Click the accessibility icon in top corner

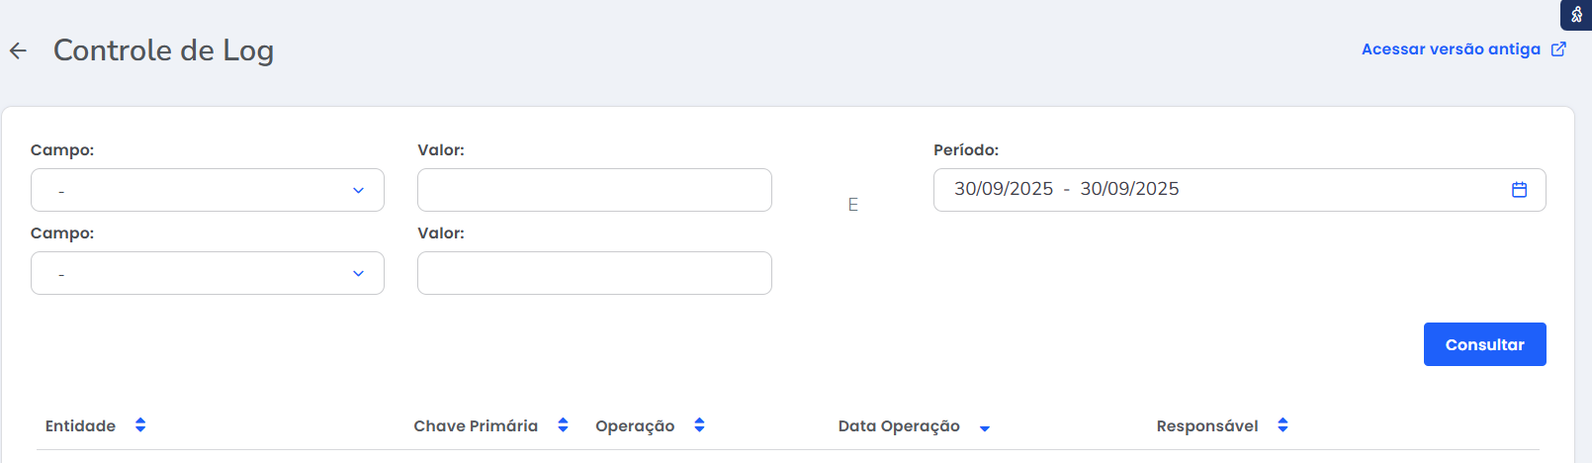[x=1576, y=15]
